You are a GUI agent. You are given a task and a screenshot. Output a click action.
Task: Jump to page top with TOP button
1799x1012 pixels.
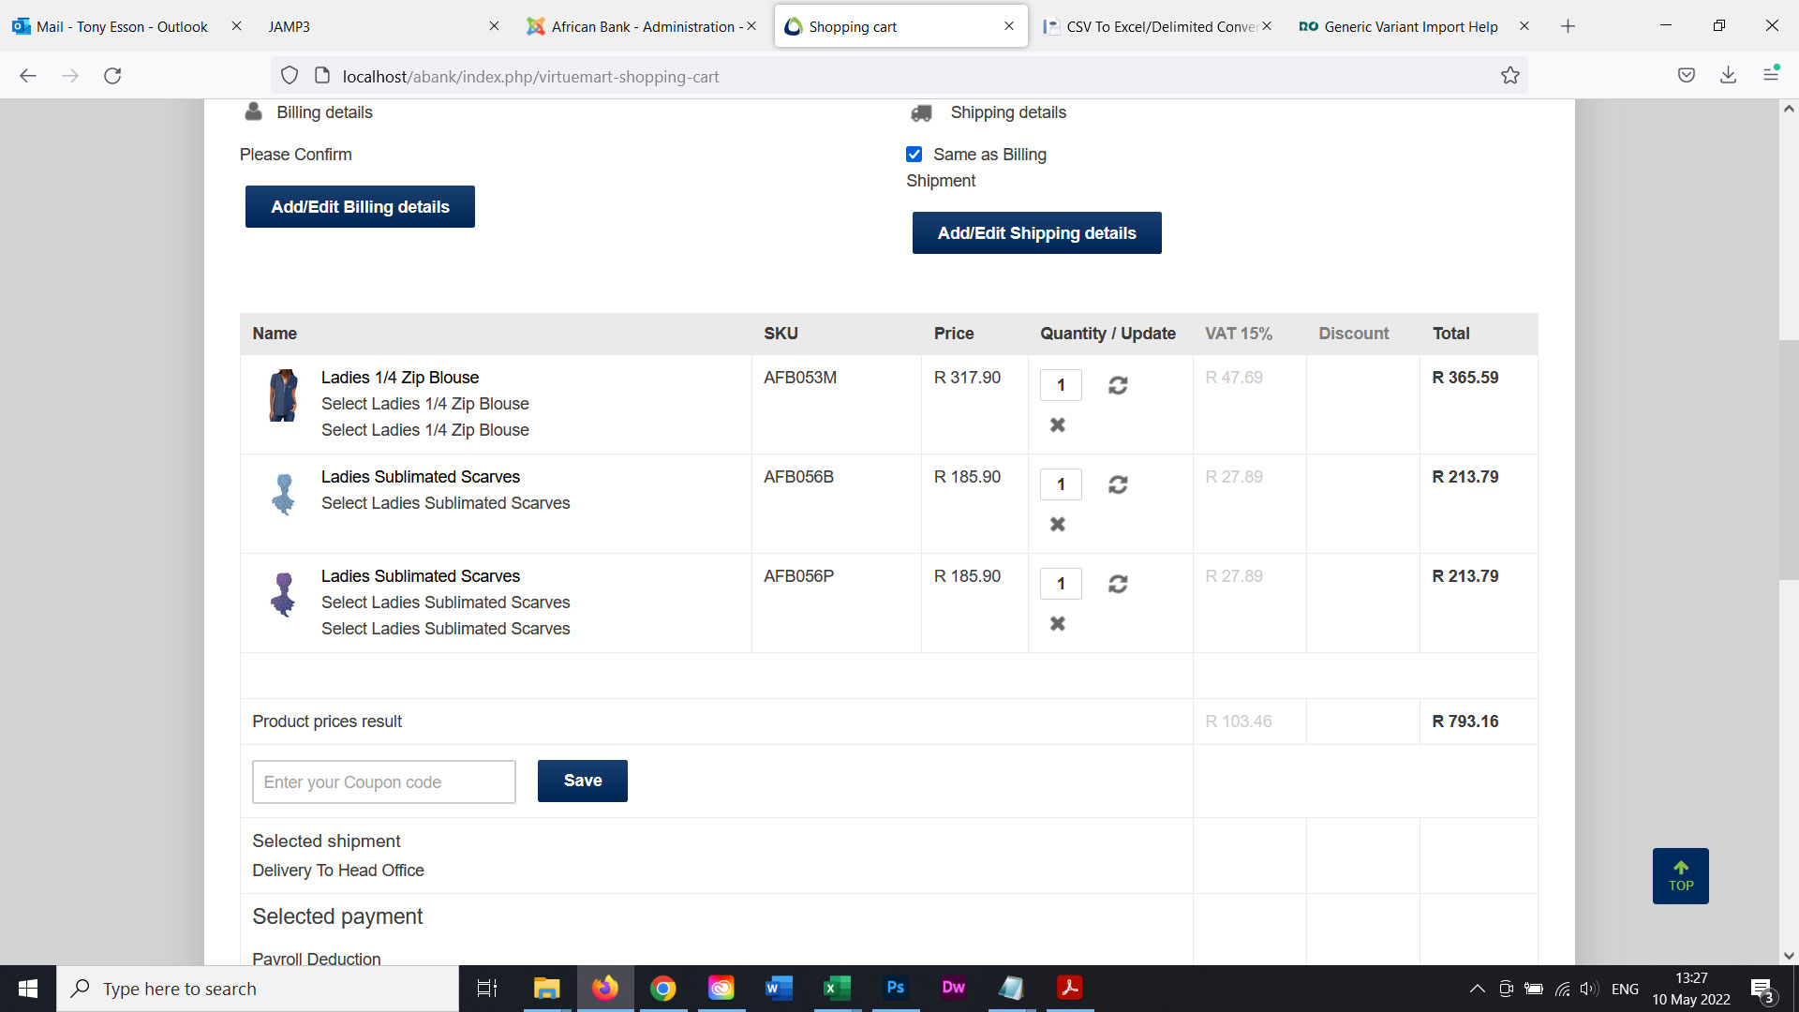tap(1680, 876)
